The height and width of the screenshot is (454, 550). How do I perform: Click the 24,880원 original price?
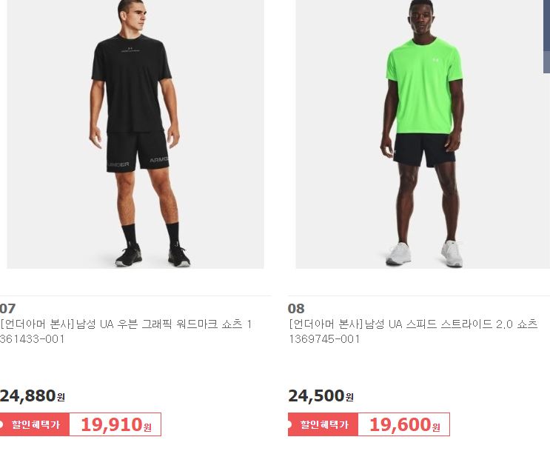click(x=33, y=395)
